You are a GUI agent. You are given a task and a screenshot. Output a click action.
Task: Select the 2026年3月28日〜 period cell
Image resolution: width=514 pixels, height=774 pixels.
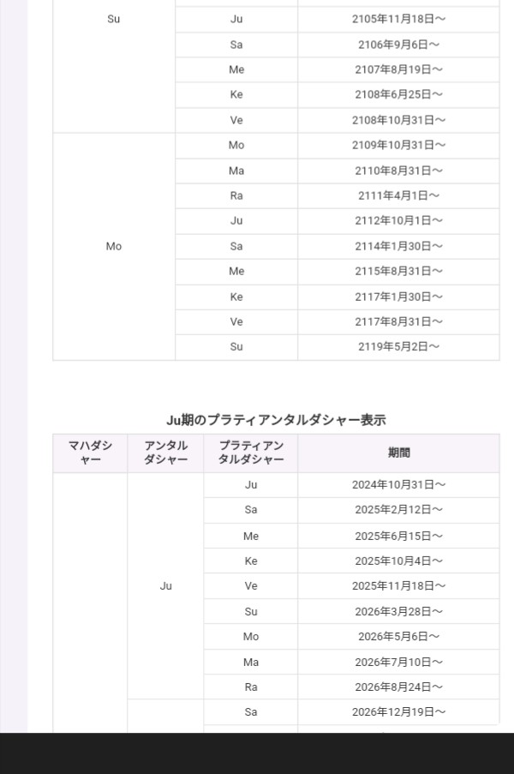pos(398,612)
